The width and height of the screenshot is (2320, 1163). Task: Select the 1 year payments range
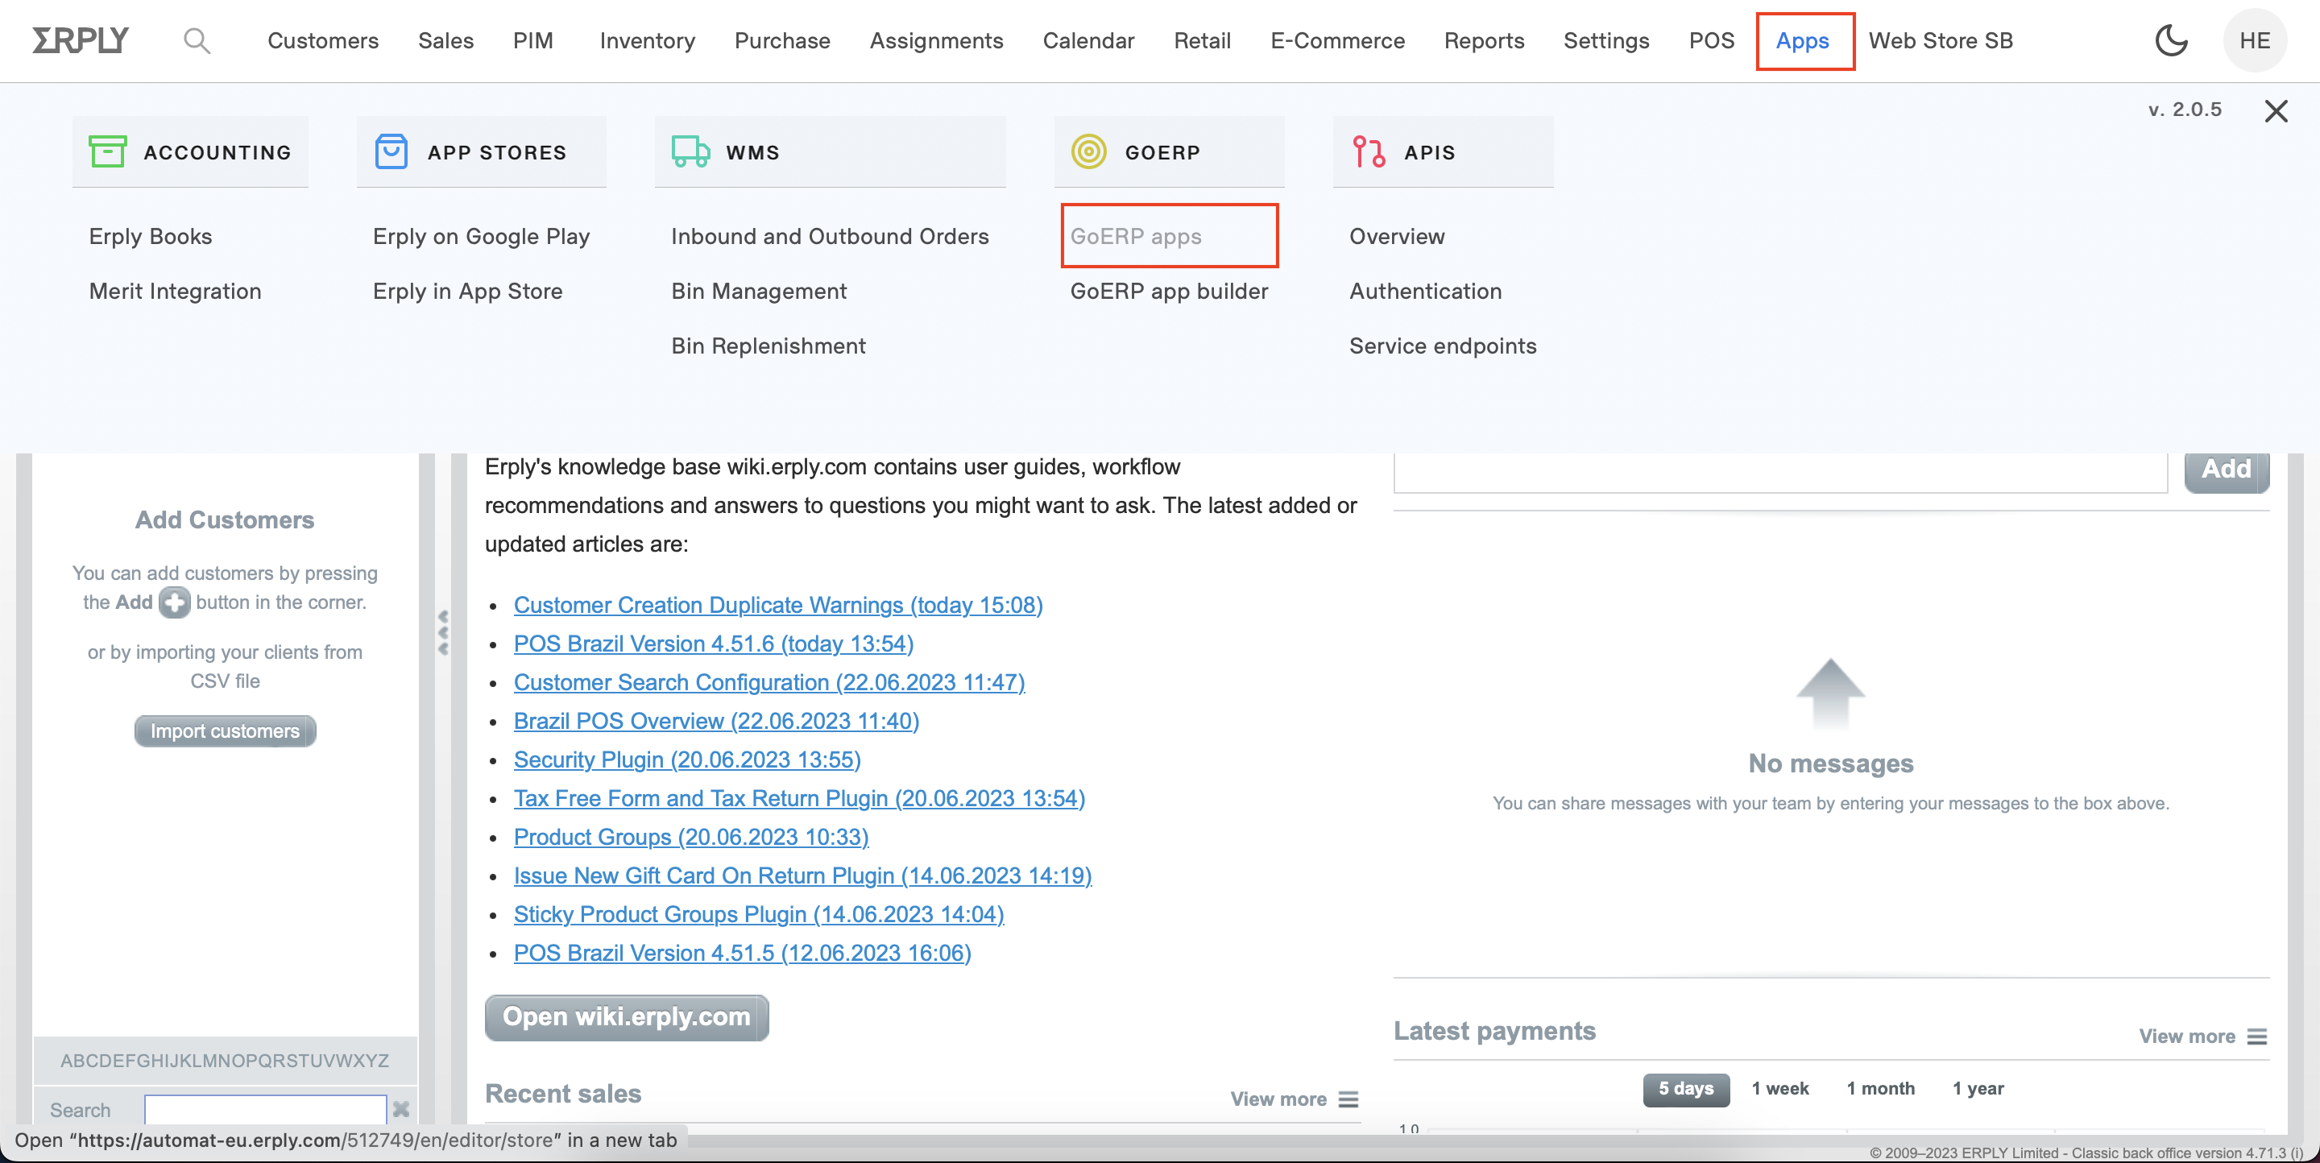(1978, 1088)
